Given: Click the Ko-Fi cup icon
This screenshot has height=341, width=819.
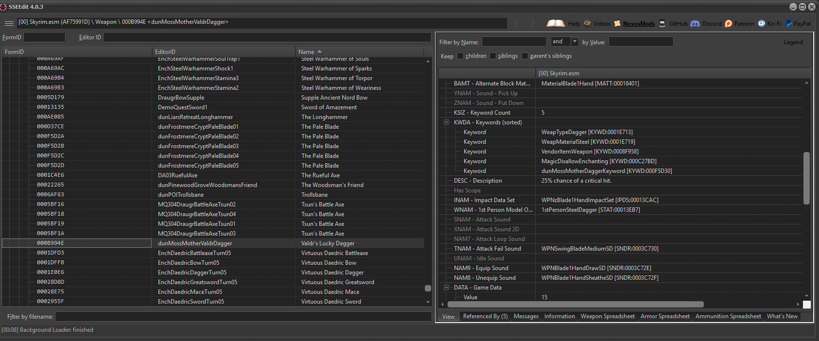Looking at the screenshot, I should click(762, 23).
